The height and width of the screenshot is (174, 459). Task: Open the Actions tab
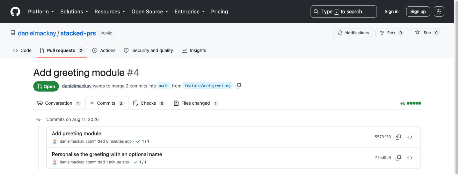click(x=104, y=50)
